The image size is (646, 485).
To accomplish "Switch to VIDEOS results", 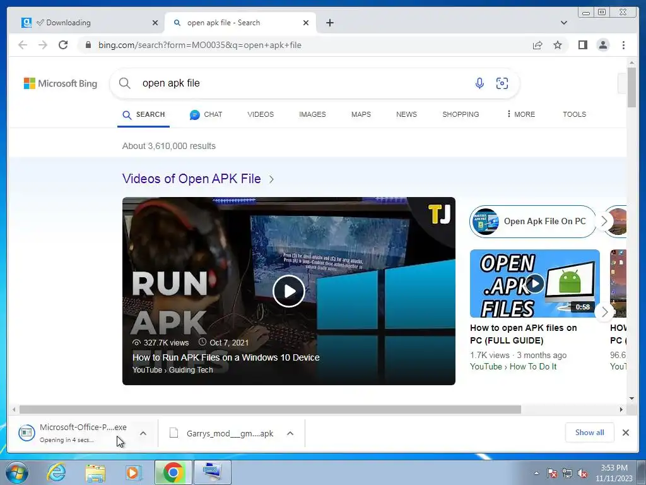I will [x=261, y=114].
